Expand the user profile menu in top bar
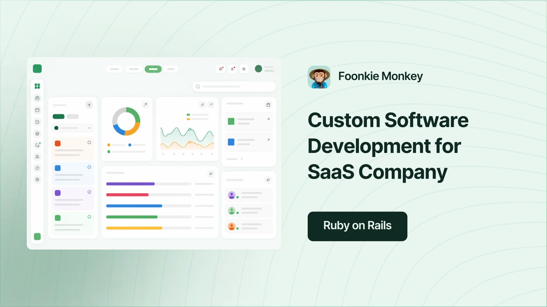 coord(265,69)
